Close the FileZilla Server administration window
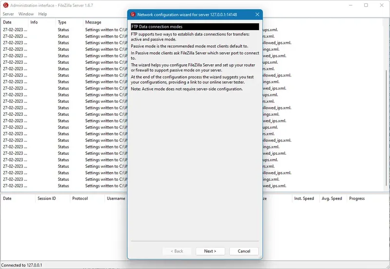 click(382, 5)
